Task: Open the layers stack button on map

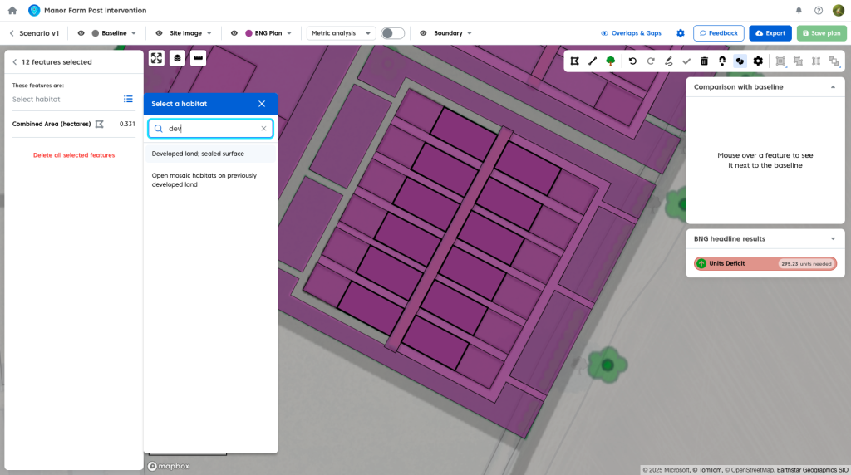Action: pos(177,58)
